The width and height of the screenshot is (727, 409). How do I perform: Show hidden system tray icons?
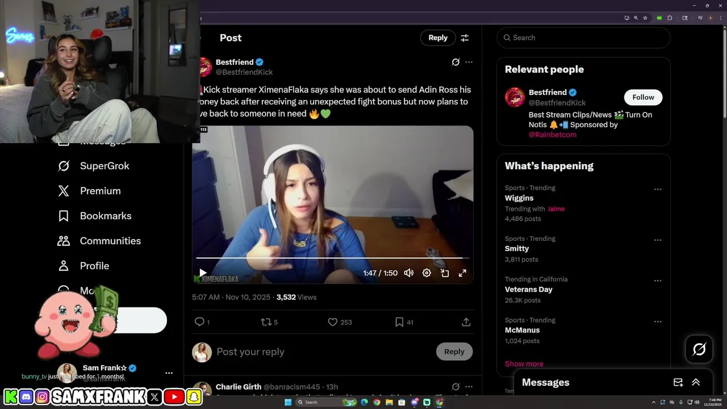pos(653,402)
